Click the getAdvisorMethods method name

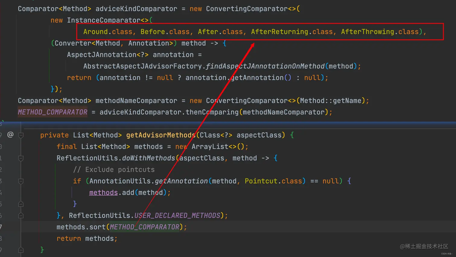(x=161, y=135)
